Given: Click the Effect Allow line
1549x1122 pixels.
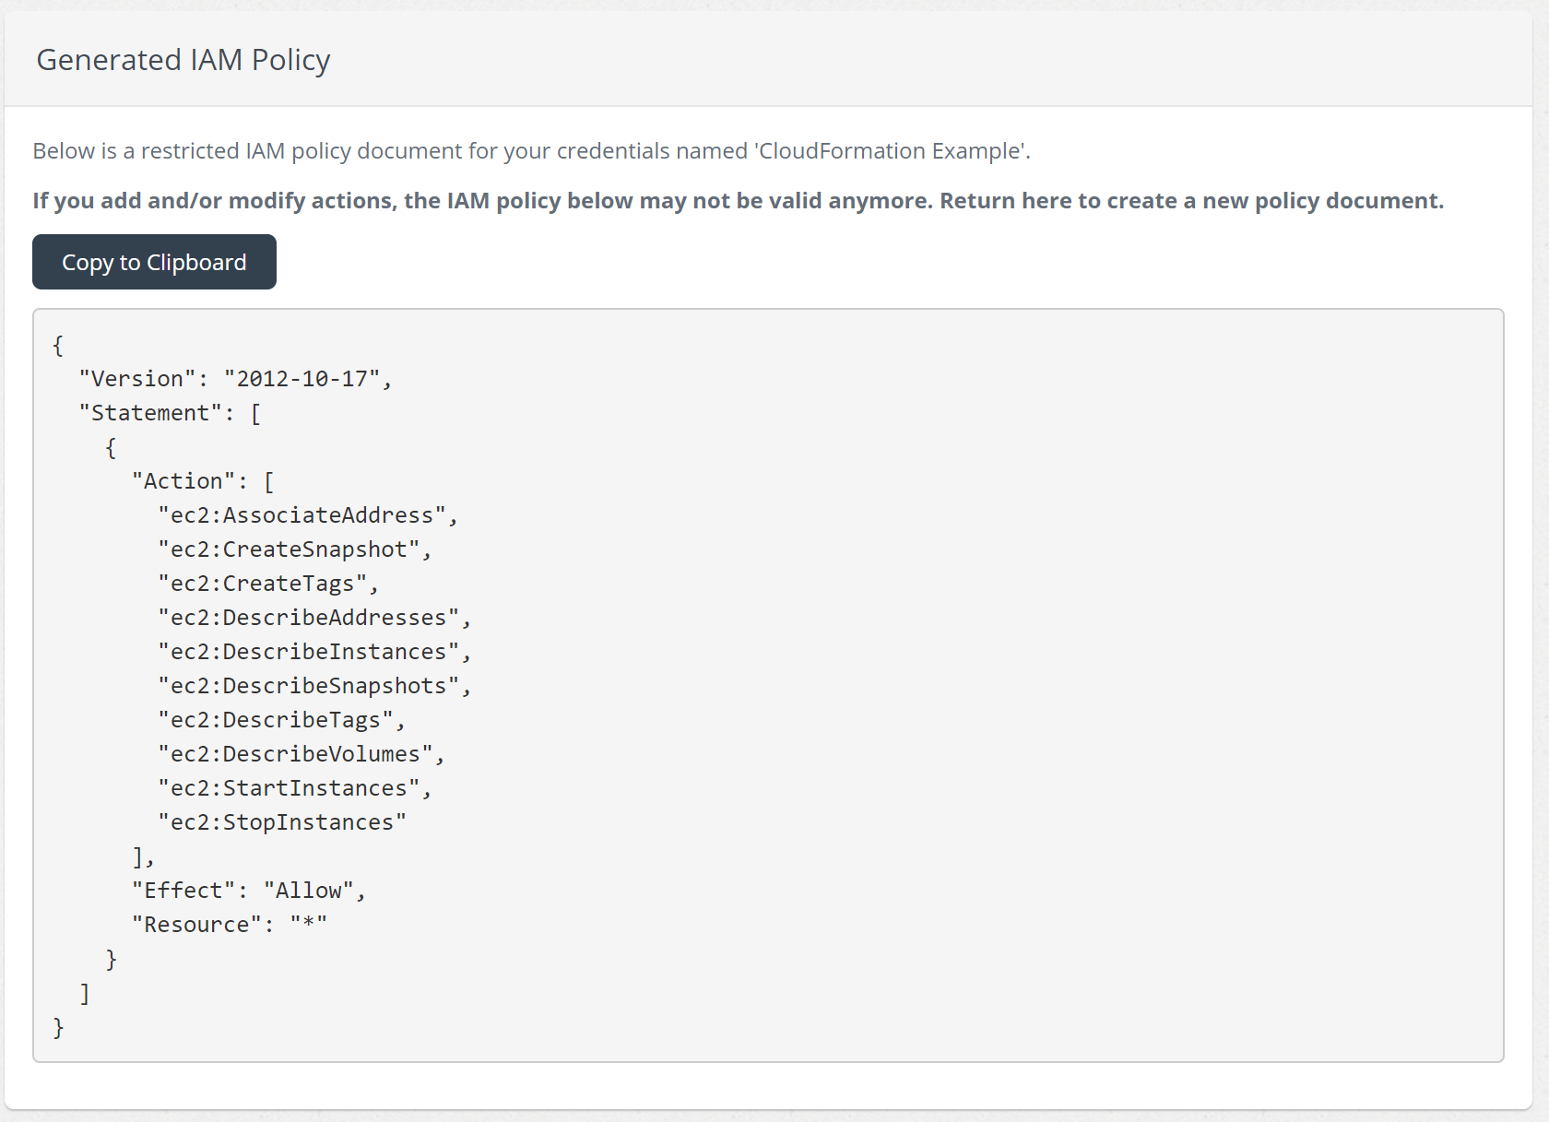Looking at the screenshot, I should [249, 890].
